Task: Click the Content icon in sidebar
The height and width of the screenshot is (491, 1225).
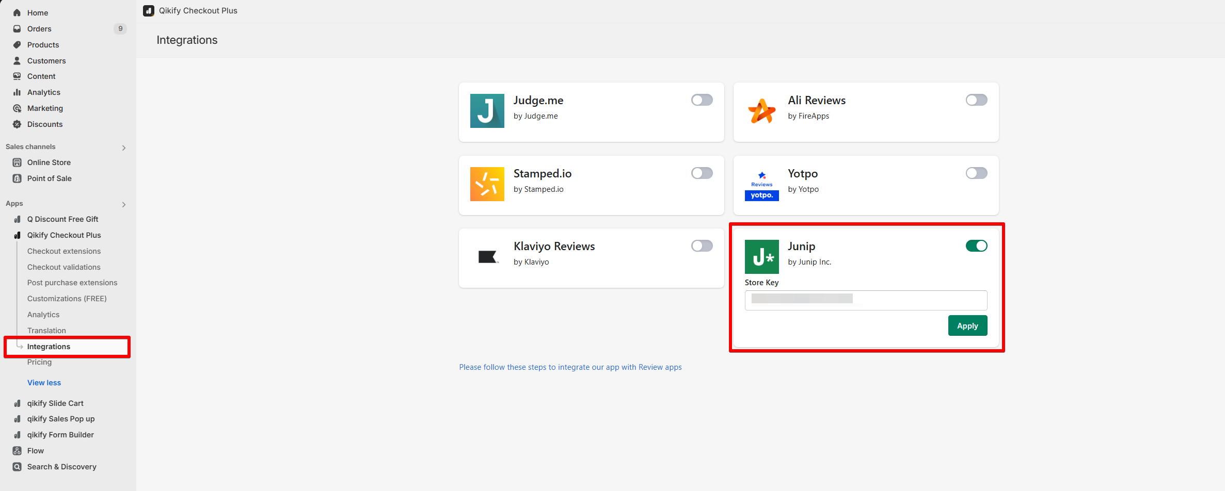Action: coord(17,76)
